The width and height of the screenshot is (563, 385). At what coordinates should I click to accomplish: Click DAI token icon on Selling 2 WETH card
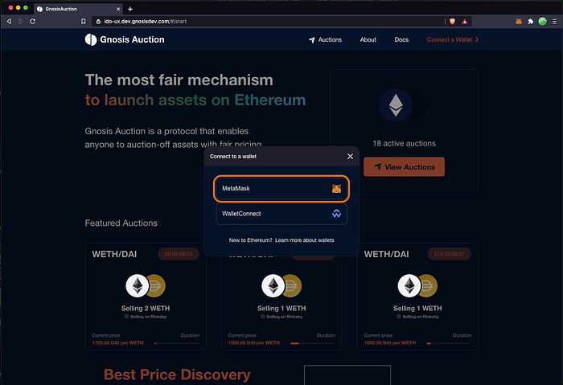click(x=157, y=285)
